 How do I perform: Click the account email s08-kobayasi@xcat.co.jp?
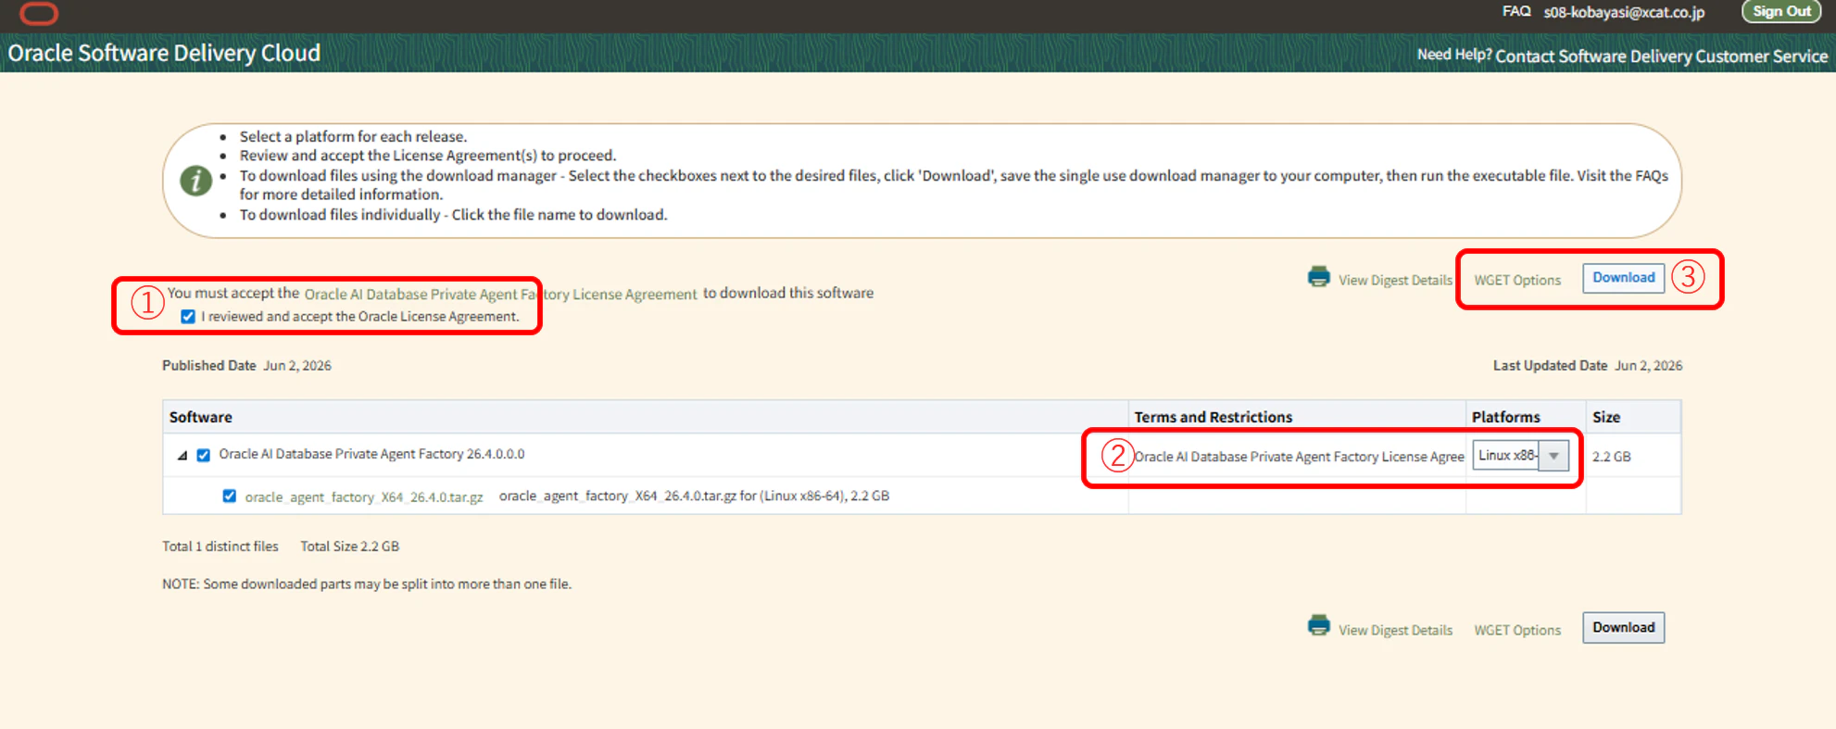point(1624,12)
